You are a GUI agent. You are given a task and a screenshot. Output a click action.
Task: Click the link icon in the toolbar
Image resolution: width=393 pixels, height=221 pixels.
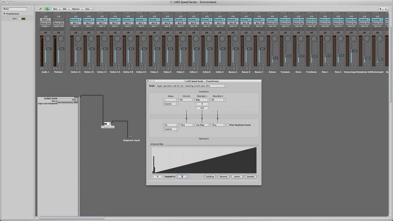pyautogui.click(x=40, y=9)
